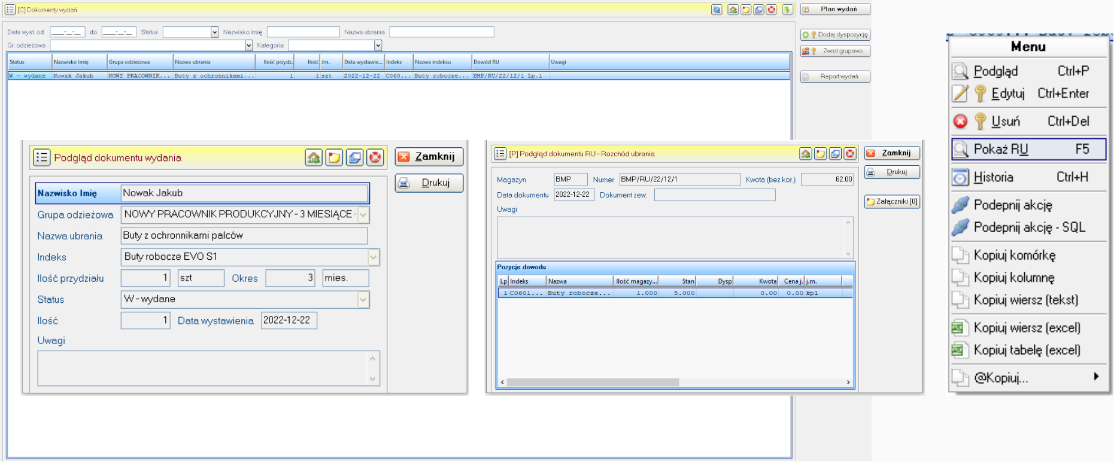Open Historia from the context menu
Viewport: 1114px width, 462px height.
click(x=1028, y=177)
